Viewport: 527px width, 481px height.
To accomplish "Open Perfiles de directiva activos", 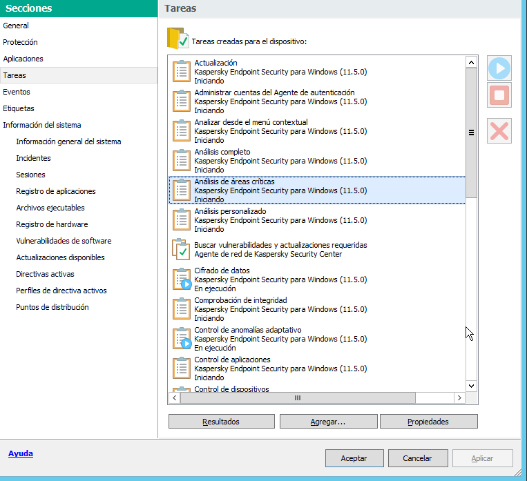I will [x=61, y=291].
